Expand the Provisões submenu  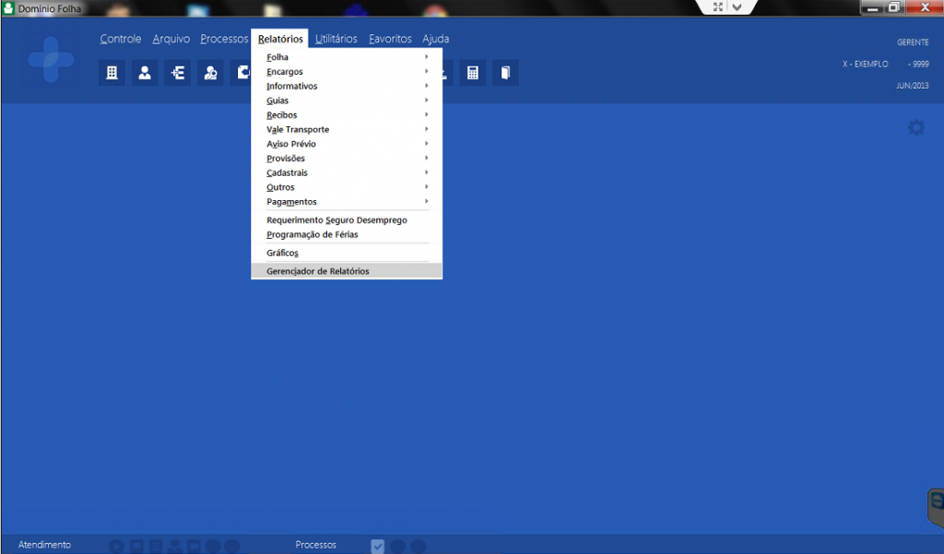pyautogui.click(x=347, y=159)
